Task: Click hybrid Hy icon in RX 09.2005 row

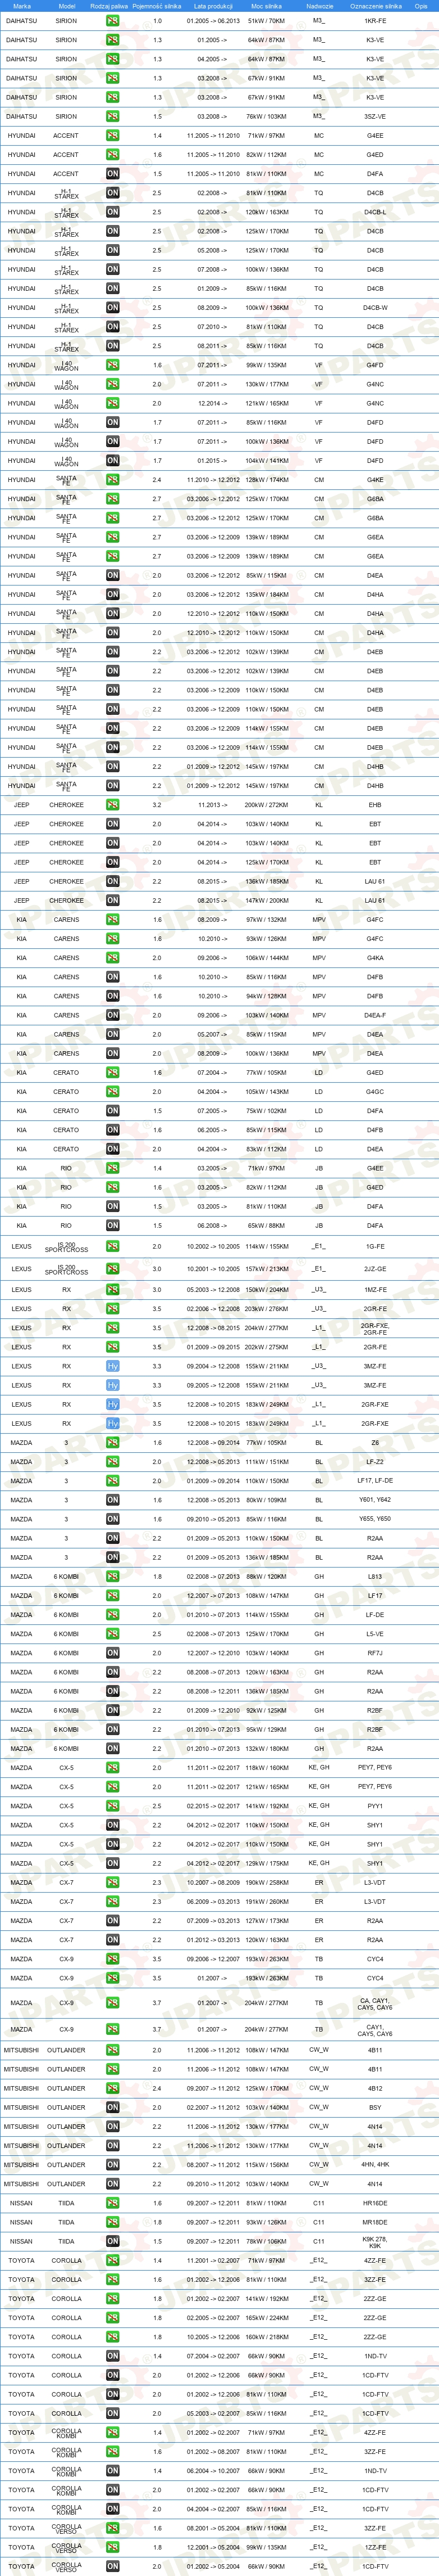Action: point(113,1386)
